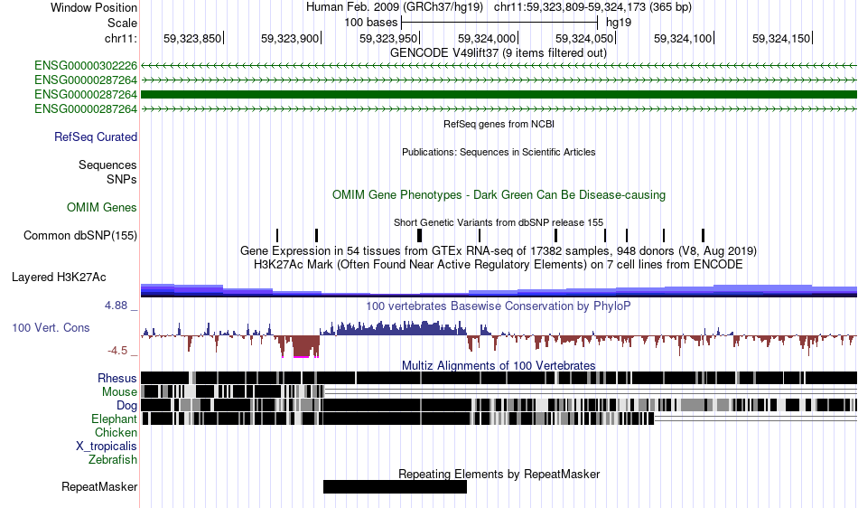Image resolution: width=858 pixels, height=508 pixels.
Task: Click the ENSG00000302226 gene label
Action: pos(86,66)
